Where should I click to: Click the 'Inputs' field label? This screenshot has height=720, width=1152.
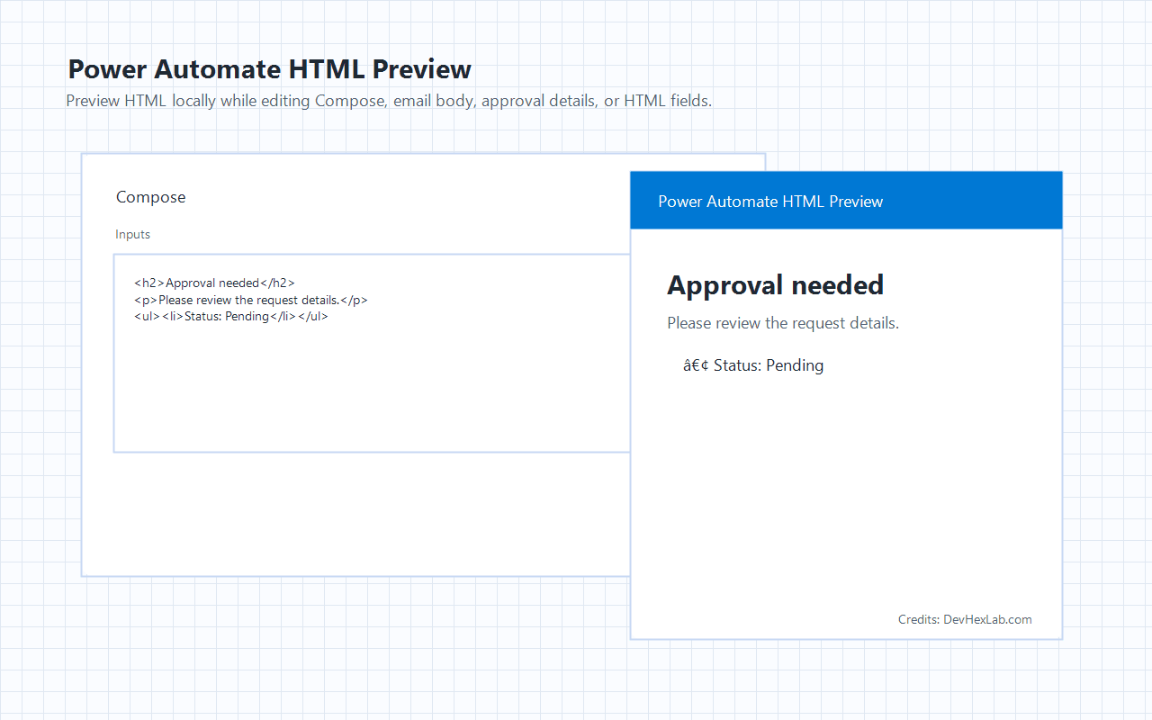click(x=133, y=234)
